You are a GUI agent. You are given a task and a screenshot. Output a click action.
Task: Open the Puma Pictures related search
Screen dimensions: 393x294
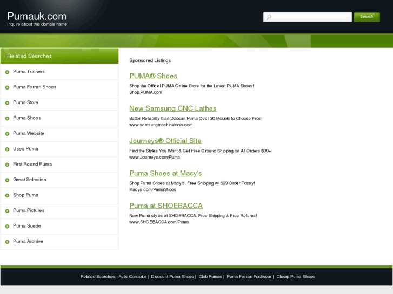(29, 210)
